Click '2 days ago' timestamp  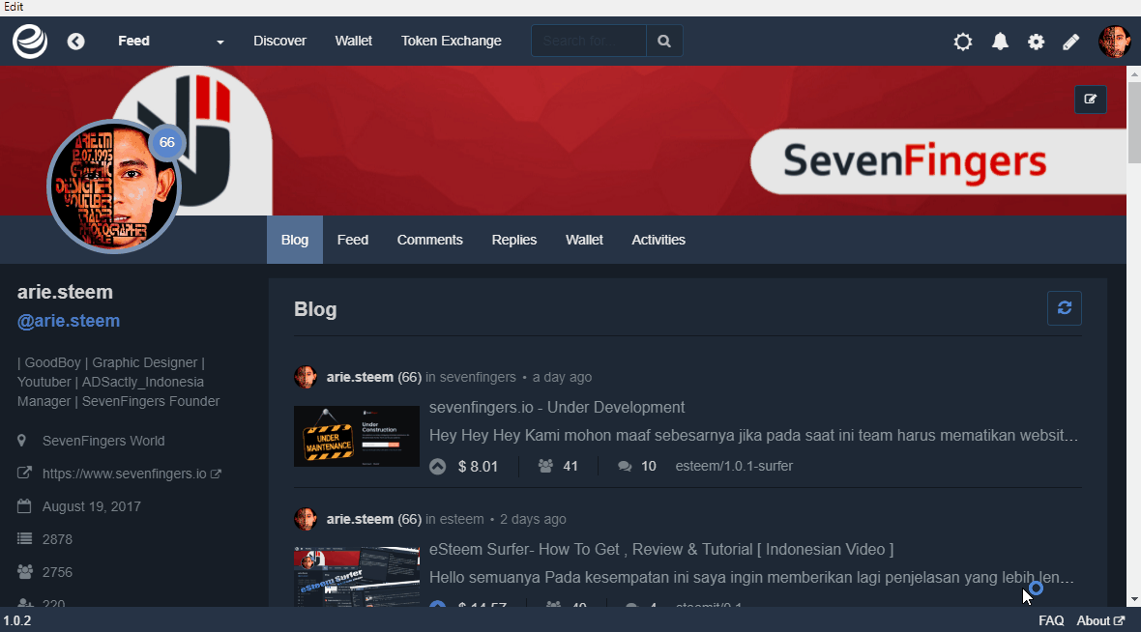533,519
